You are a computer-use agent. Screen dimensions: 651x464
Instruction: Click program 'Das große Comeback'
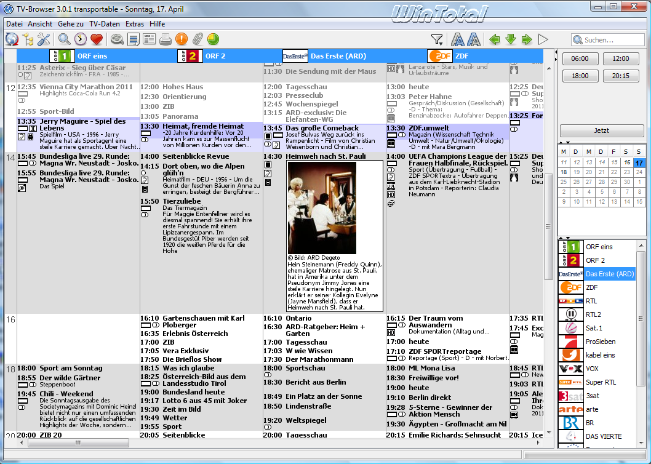click(x=324, y=137)
